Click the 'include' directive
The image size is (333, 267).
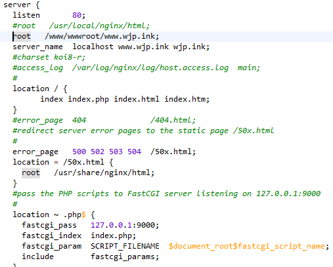pos(37,257)
